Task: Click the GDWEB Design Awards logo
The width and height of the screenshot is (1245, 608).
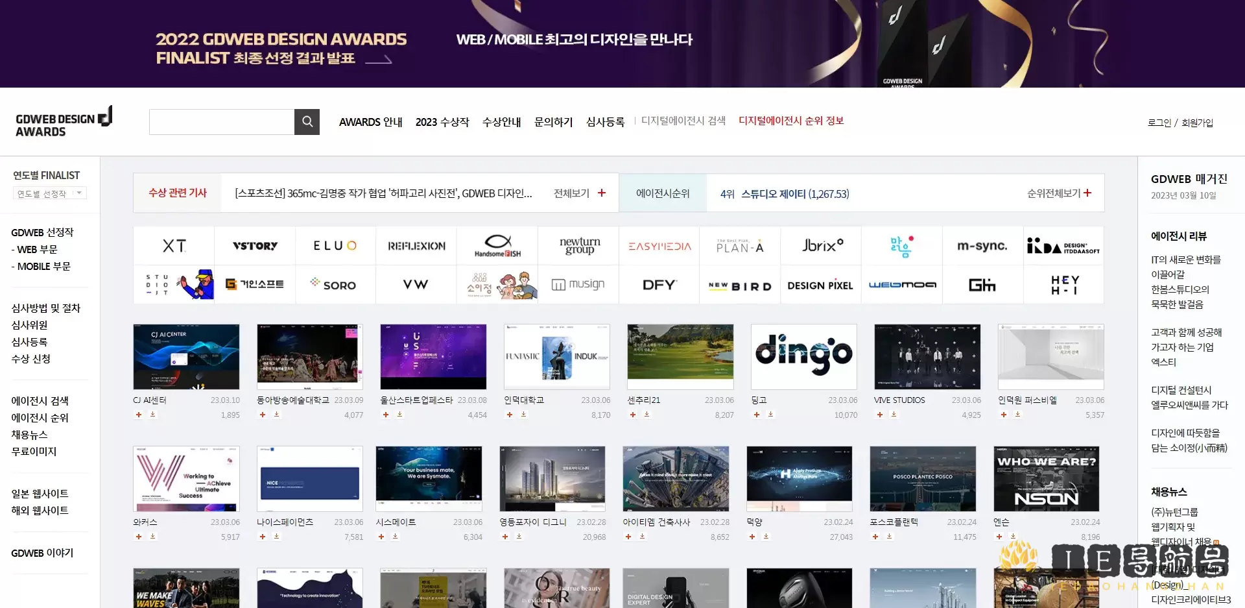Action: click(64, 122)
